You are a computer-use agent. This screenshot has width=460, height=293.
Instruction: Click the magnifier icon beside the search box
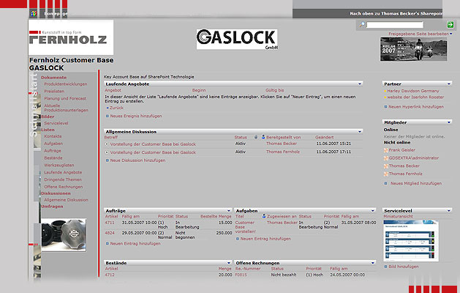361,25
